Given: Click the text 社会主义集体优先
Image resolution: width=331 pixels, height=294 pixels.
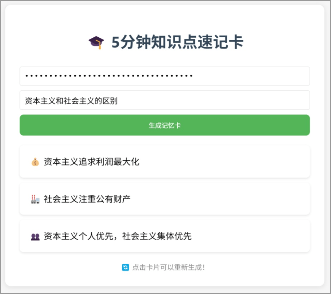Looking at the screenshot, I should click(x=157, y=236).
